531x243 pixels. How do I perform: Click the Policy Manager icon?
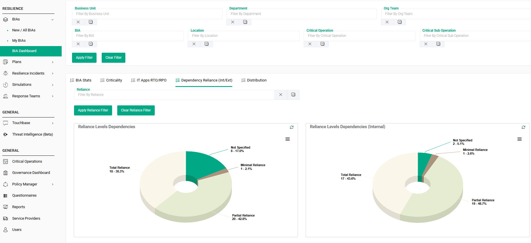tap(5, 184)
